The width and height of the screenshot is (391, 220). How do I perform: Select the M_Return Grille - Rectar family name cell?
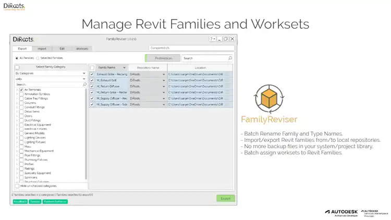coord(112,92)
